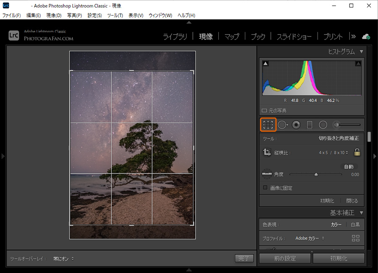
Task: Click the Lrc app icon in title bar
Action: point(6,5)
